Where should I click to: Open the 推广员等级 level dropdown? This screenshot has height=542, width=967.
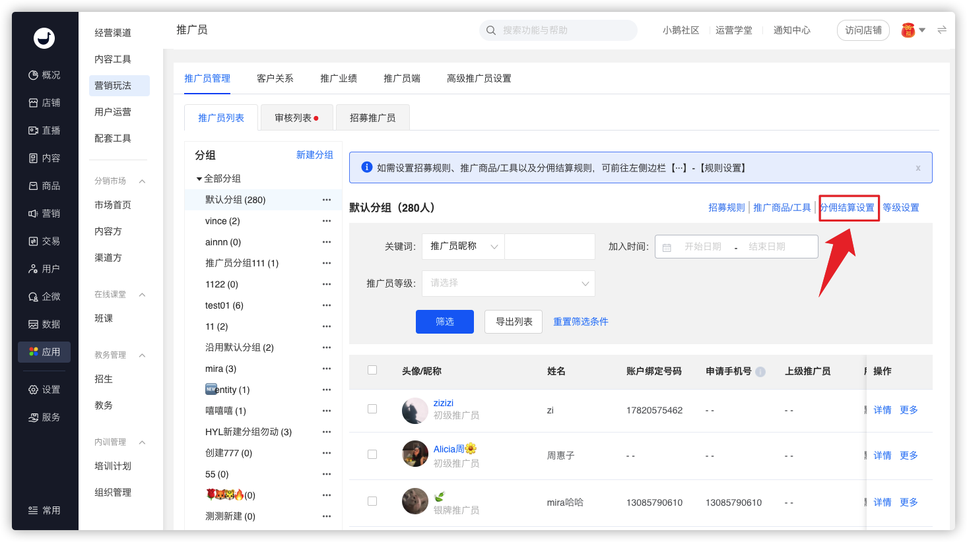pyautogui.click(x=508, y=284)
